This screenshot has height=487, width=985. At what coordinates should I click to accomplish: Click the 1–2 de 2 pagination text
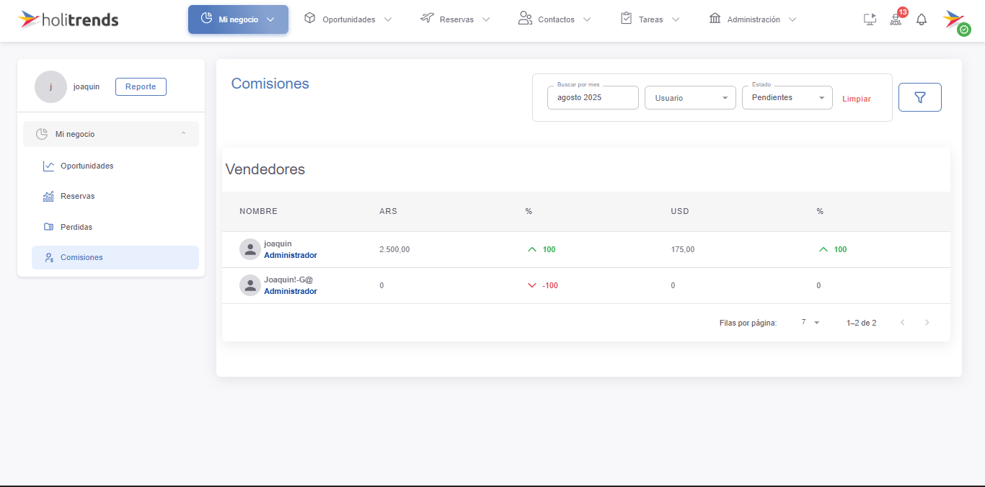click(x=862, y=323)
